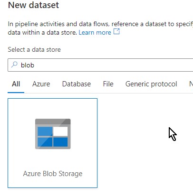Select the Azure Blob Storage icon
This screenshot has height=196, width=193.
(x=53, y=134)
